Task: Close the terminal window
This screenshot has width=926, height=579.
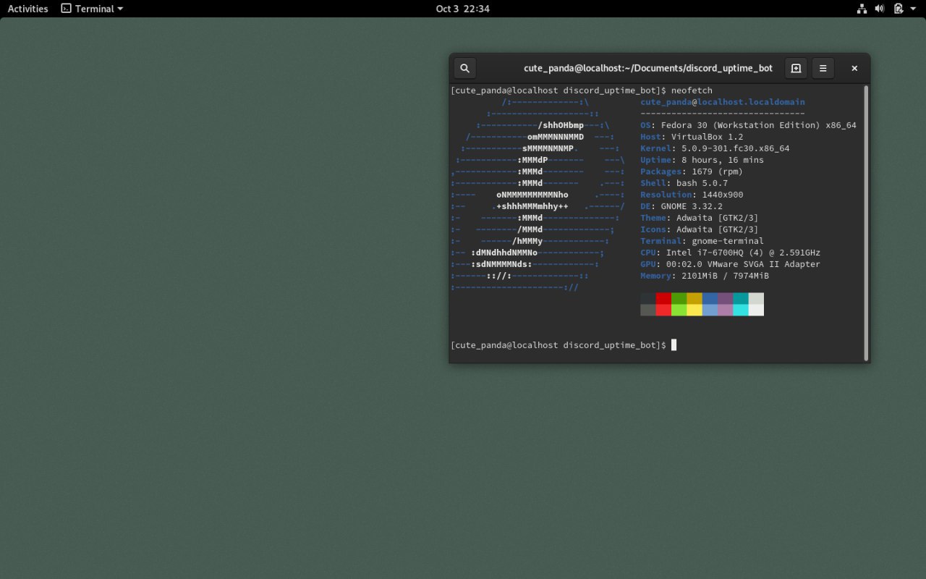Action: click(x=854, y=68)
